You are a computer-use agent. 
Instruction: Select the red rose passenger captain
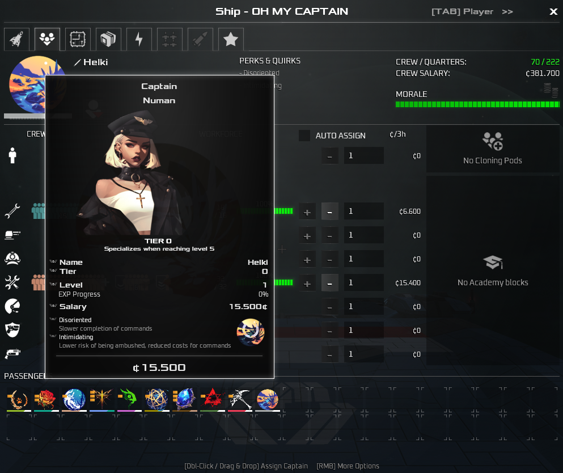pos(45,399)
